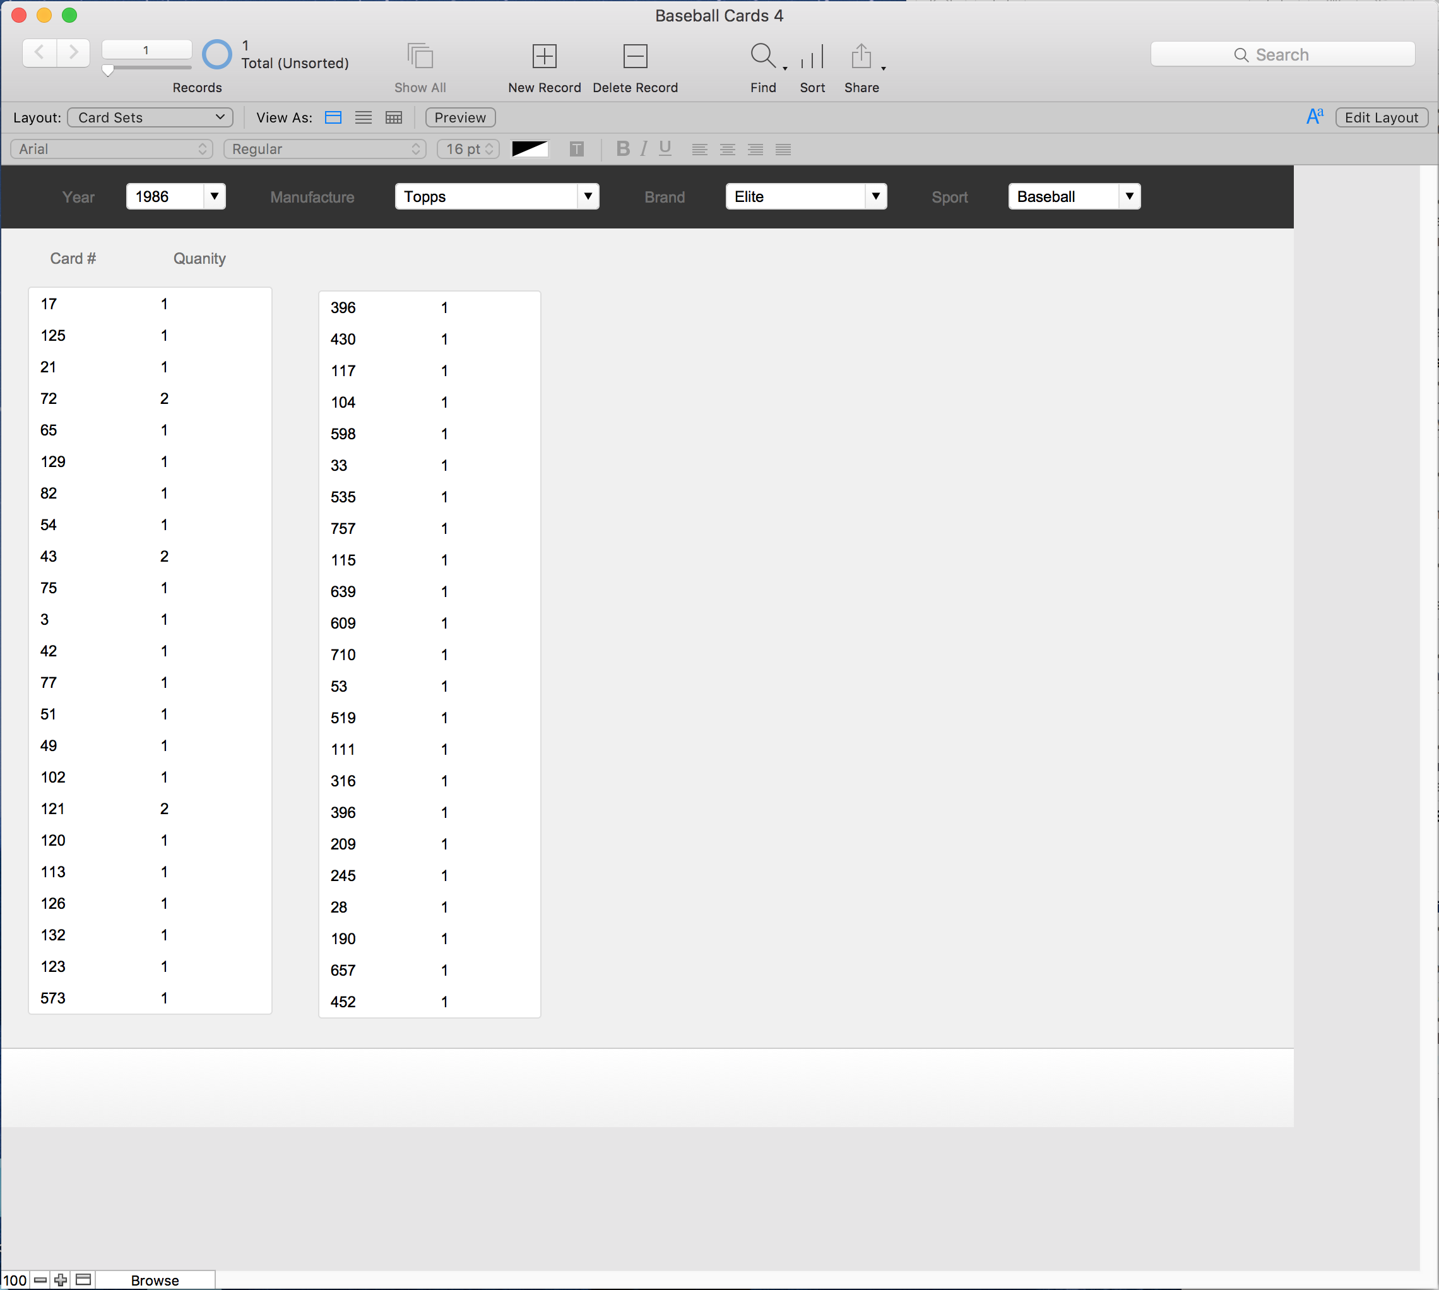
Task: Align text right
Action: pyautogui.click(x=755, y=150)
